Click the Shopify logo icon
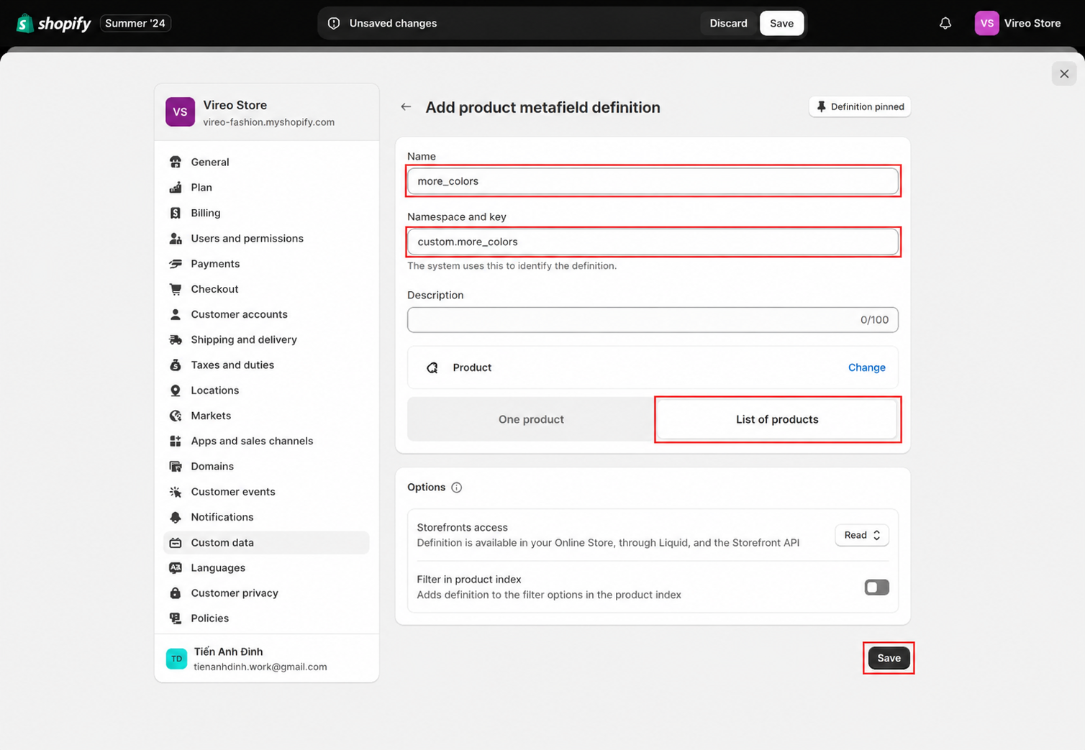This screenshot has width=1085, height=750. [25, 23]
